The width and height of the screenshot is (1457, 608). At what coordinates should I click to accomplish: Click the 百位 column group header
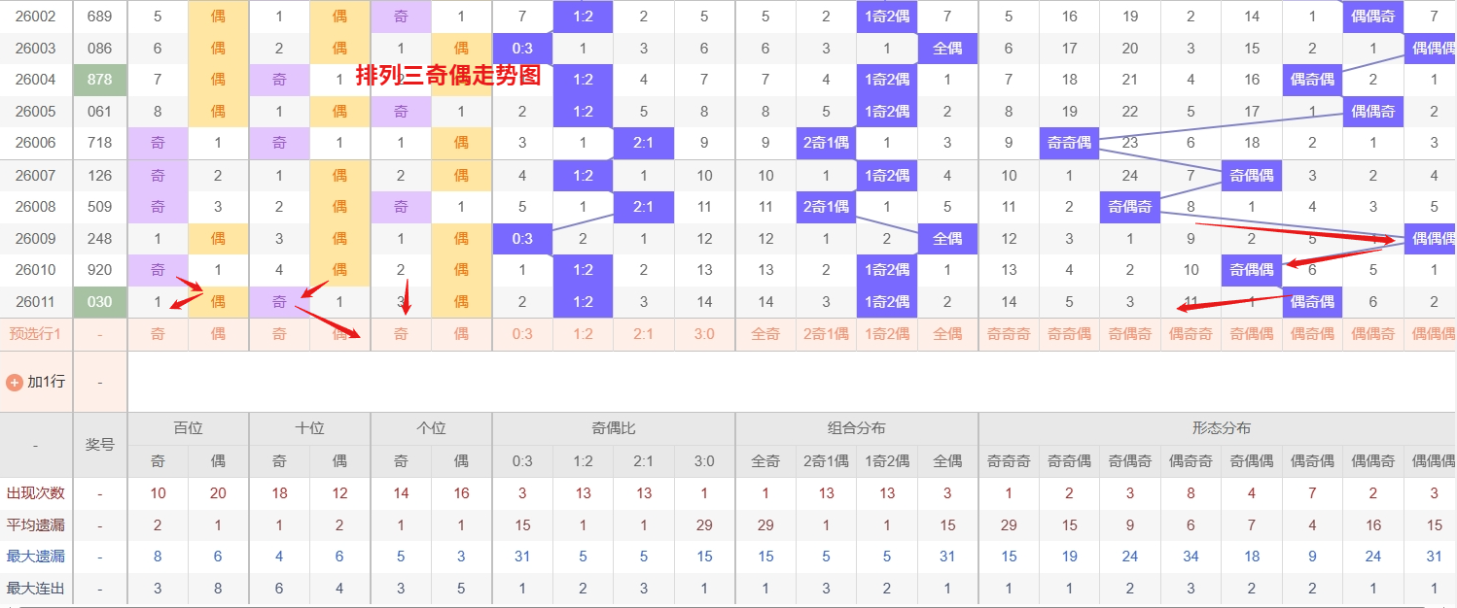[x=188, y=427]
